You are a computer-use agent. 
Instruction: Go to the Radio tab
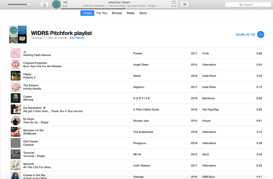[130, 13]
